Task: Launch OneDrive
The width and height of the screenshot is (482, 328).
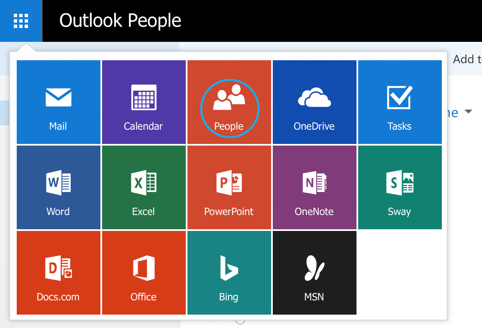Action: click(x=314, y=102)
